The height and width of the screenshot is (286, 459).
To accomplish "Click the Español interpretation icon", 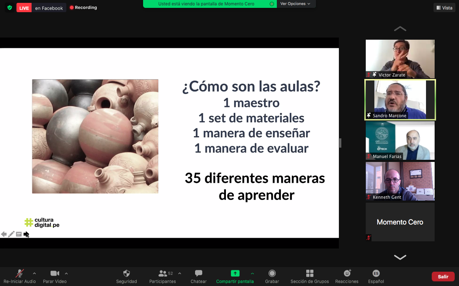I will [x=376, y=273].
